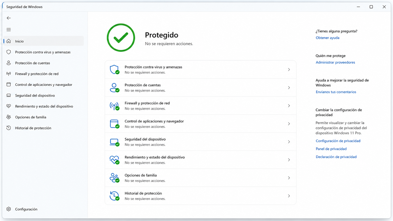Screen dimensions: 393x221
Task: Click the Opciones de familia card title
Action: click(141, 175)
